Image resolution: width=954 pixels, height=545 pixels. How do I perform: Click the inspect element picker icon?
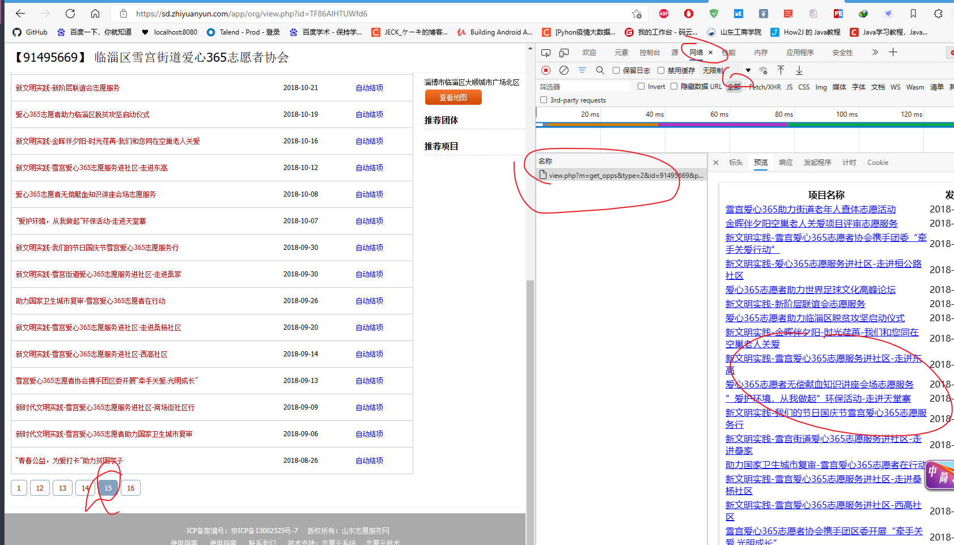(x=545, y=52)
